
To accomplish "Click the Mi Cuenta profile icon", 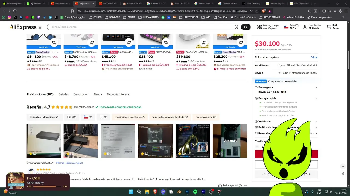I will point(305,27).
